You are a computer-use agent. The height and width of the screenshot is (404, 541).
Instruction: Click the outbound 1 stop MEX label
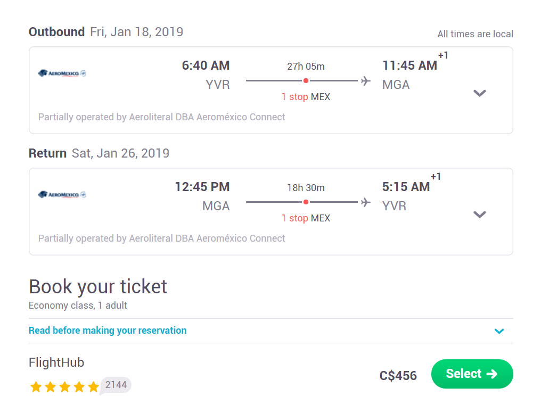pyautogui.click(x=306, y=97)
